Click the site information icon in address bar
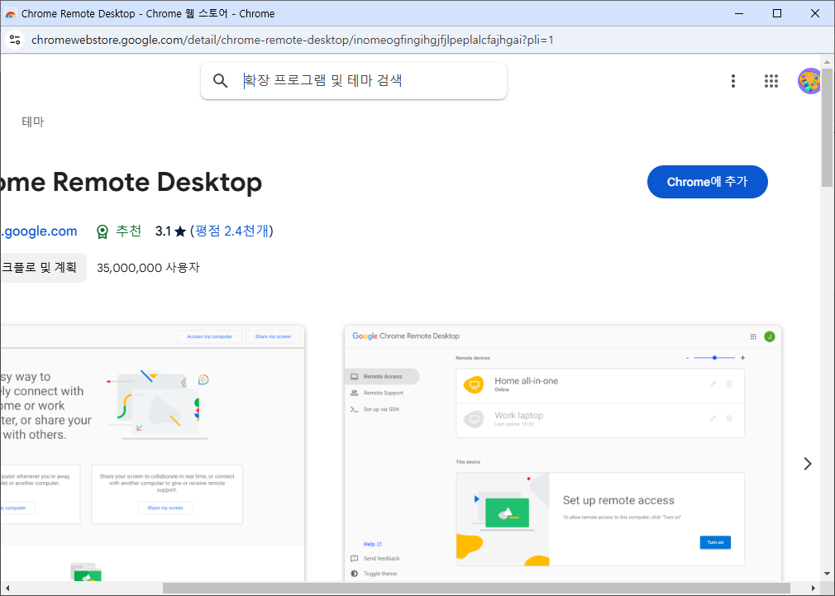Image resolution: width=835 pixels, height=596 pixels. (15, 40)
